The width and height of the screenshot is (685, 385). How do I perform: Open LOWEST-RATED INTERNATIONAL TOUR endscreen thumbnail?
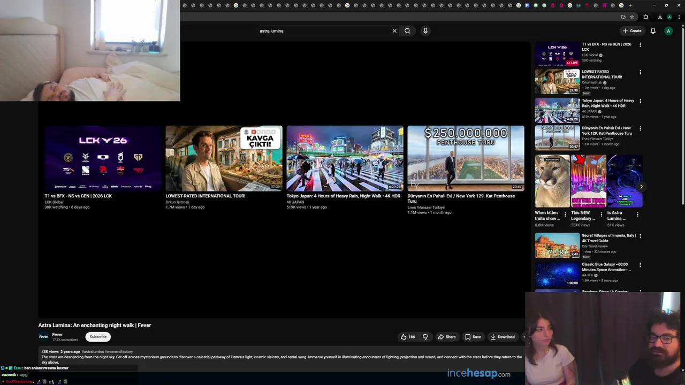coord(224,158)
